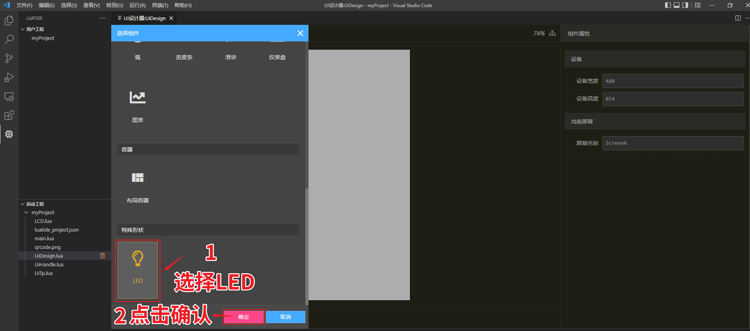The width and height of the screenshot is (750, 331).
Task: Click the gray device canvas in UI designer
Action: (x=359, y=175)
